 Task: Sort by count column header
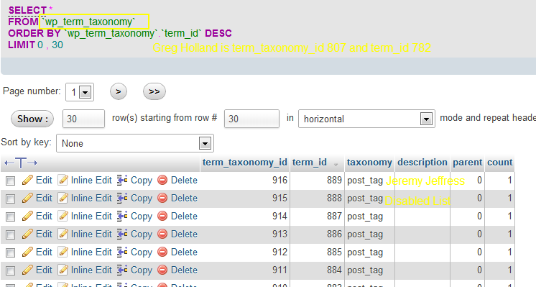[500, 162]
